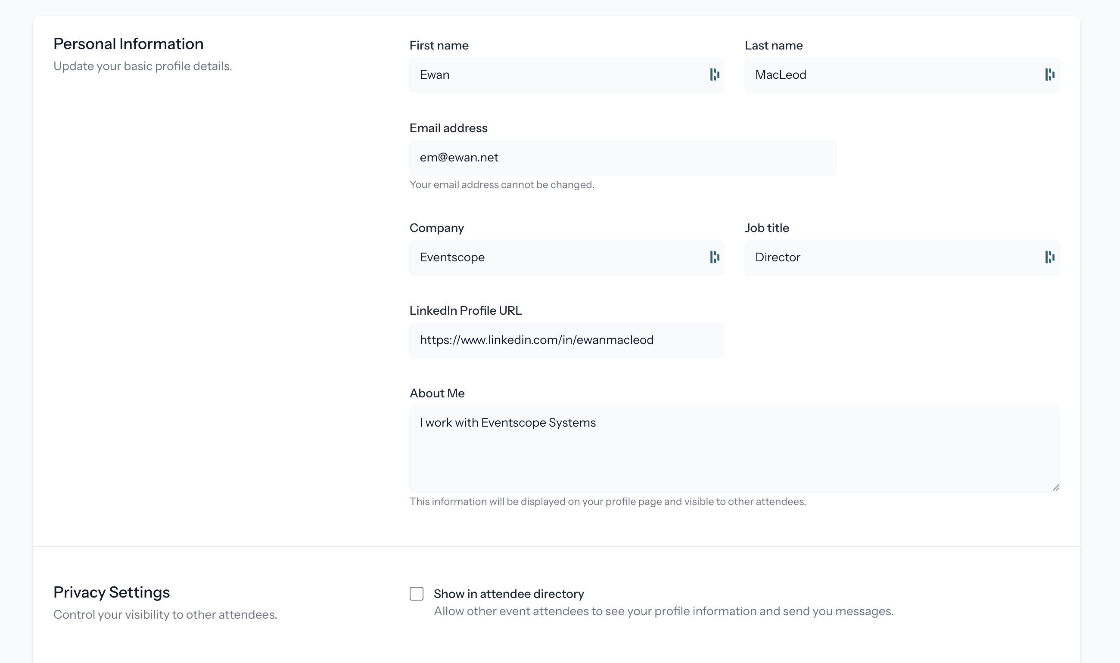Click inside the Last name field
The height and width of the screenshot is (663, 1120).
pyautogui.click(x=871, y=74)
